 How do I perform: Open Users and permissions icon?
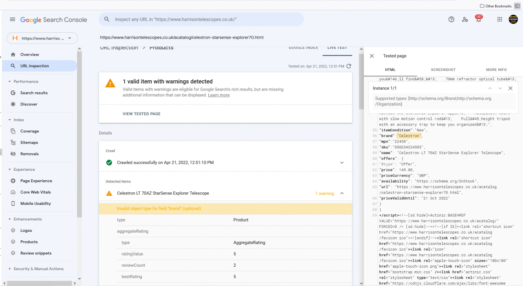point(465,19)
